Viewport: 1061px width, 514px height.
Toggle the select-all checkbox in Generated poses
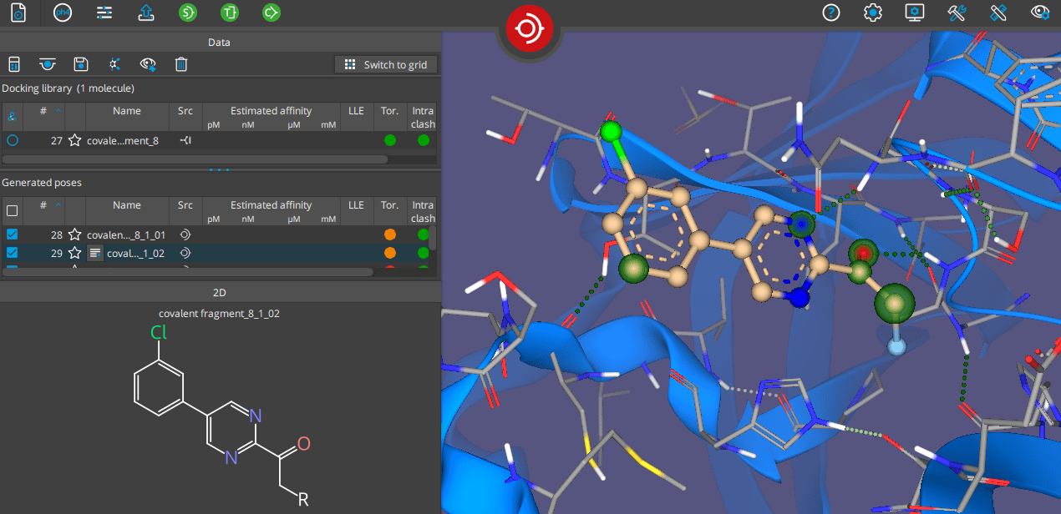tap(11, 210)
